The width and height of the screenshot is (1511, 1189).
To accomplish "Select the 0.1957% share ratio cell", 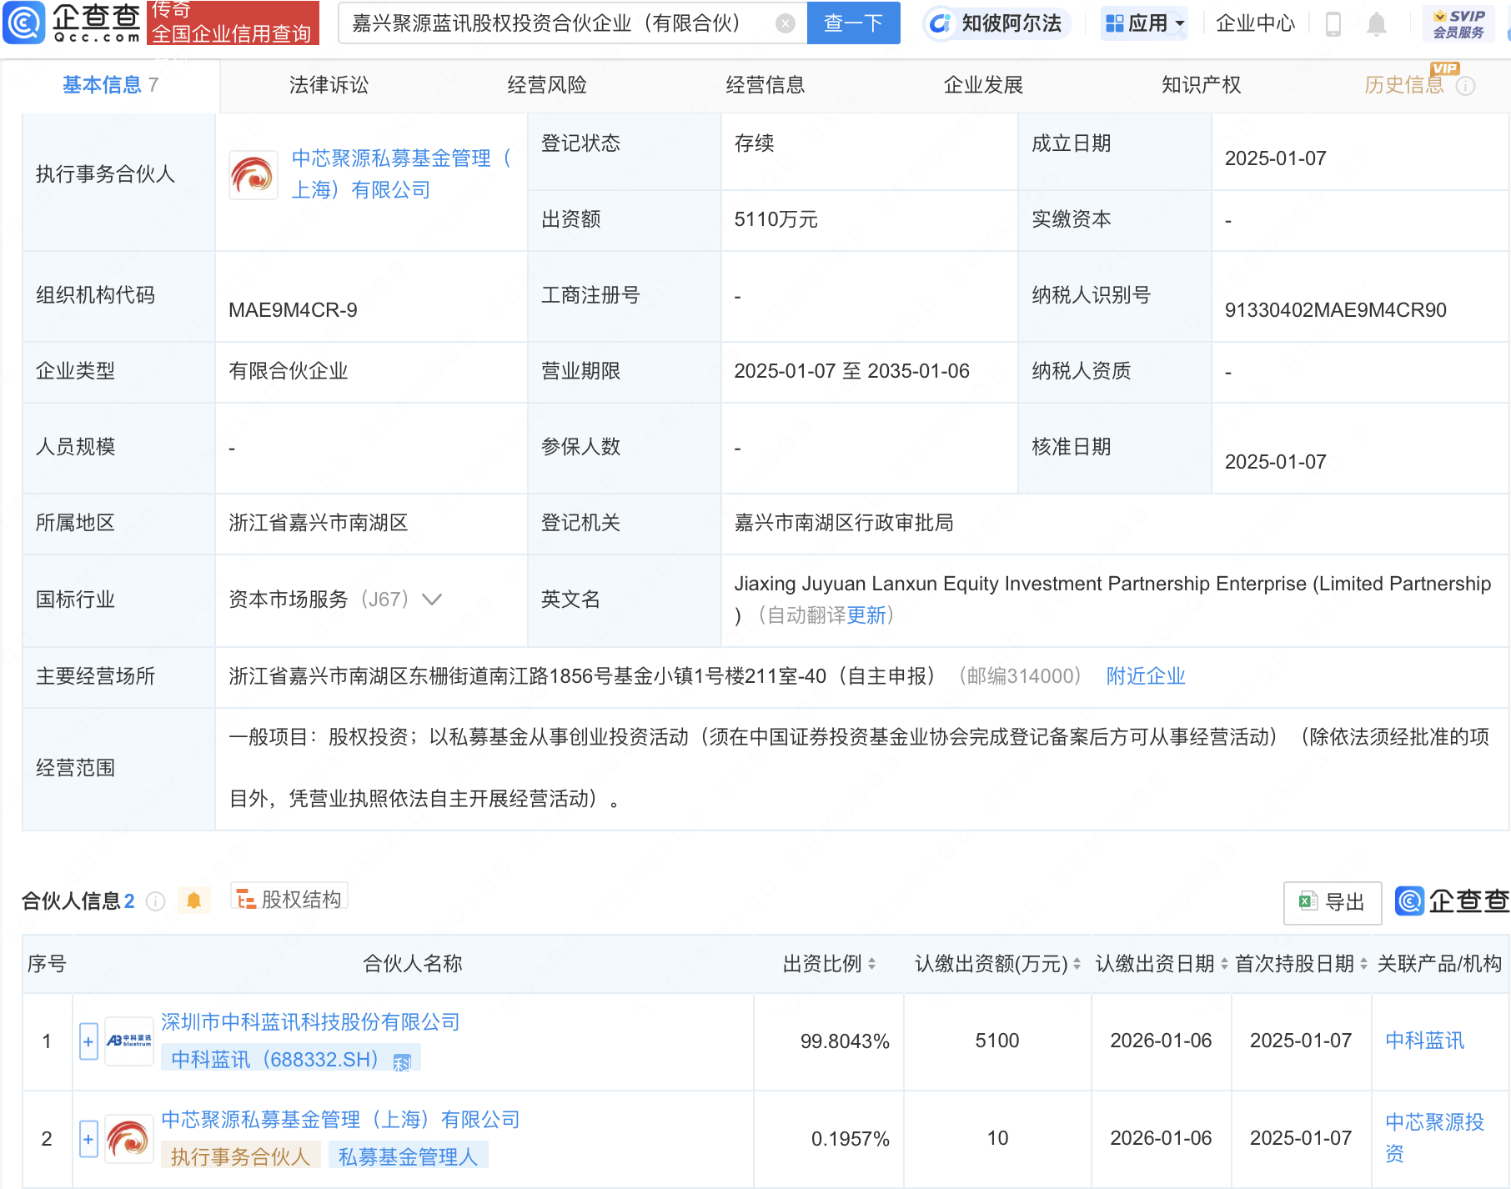I will [x=851, y=1139].
